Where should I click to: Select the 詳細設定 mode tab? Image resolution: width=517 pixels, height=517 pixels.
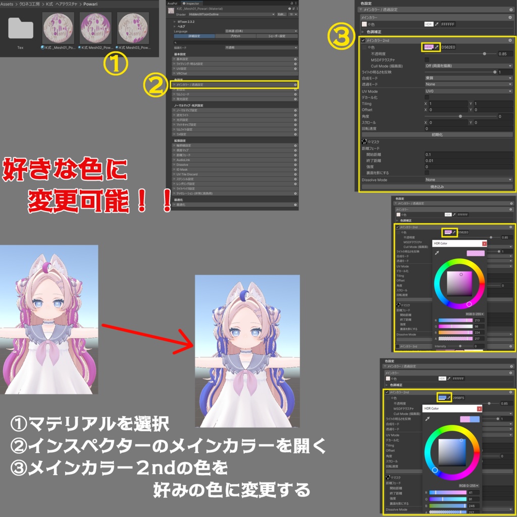194,36
